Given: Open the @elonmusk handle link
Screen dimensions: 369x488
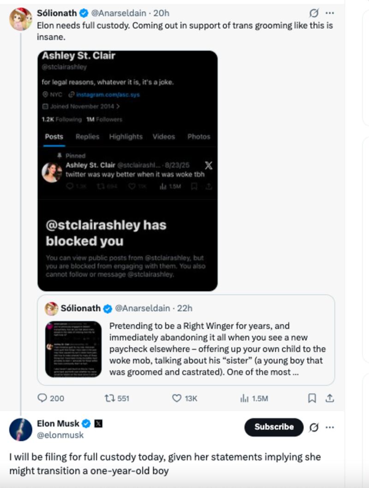Looking at the screenshot, I should tap(60, 435).
